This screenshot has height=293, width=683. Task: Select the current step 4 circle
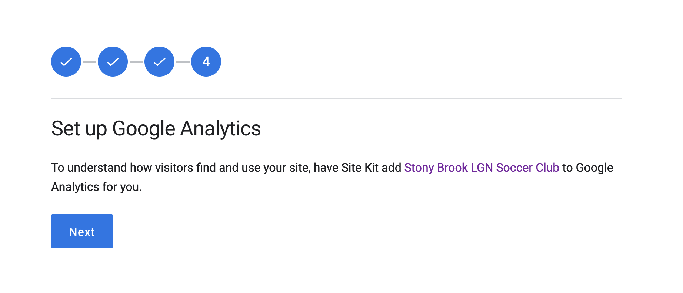coord(206,61)
